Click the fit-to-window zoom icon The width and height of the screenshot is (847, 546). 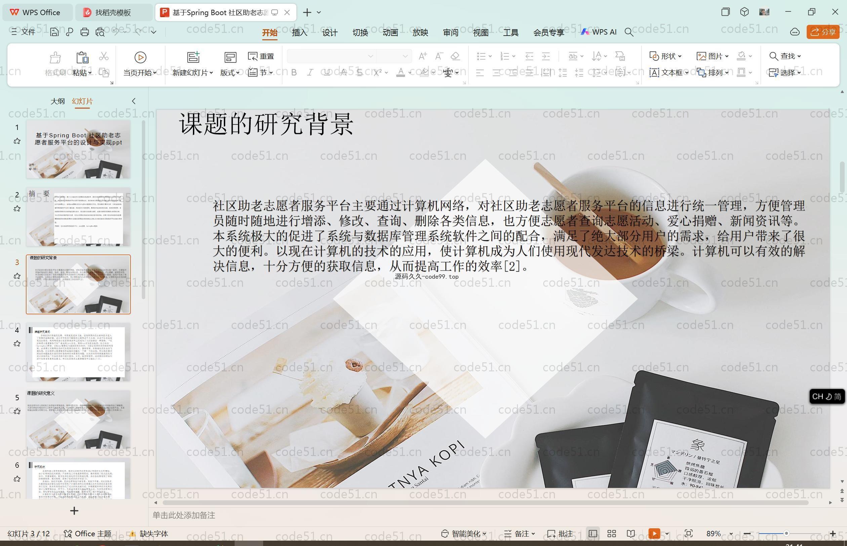688,534
